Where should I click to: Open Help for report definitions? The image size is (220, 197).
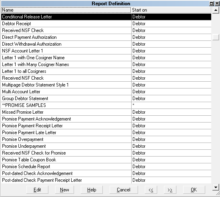pos(92,190)
